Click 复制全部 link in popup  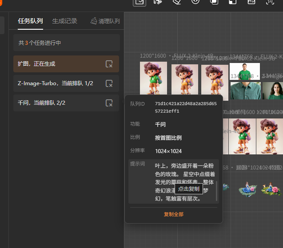(x=174, y=214)
